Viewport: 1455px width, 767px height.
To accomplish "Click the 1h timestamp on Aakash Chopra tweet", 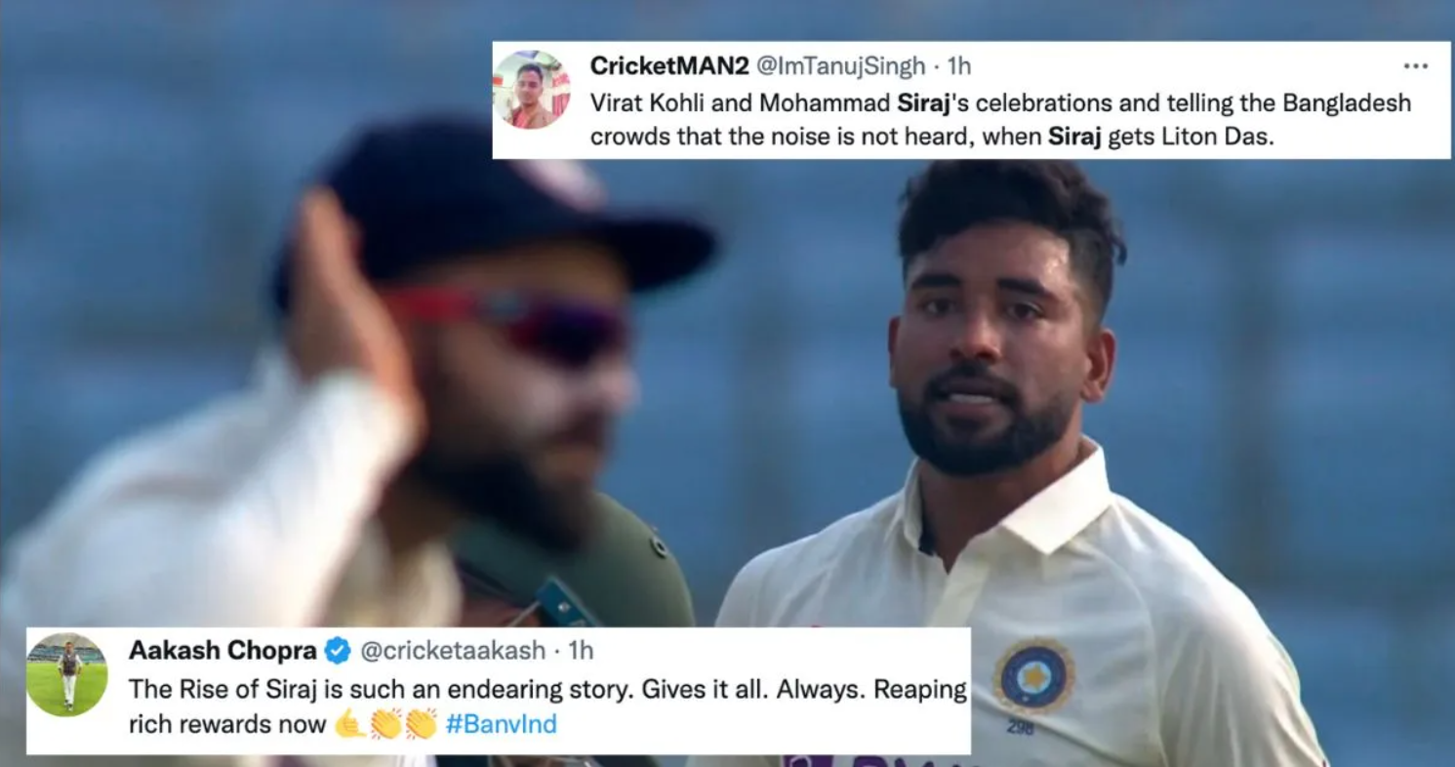I will click(580, 651).
